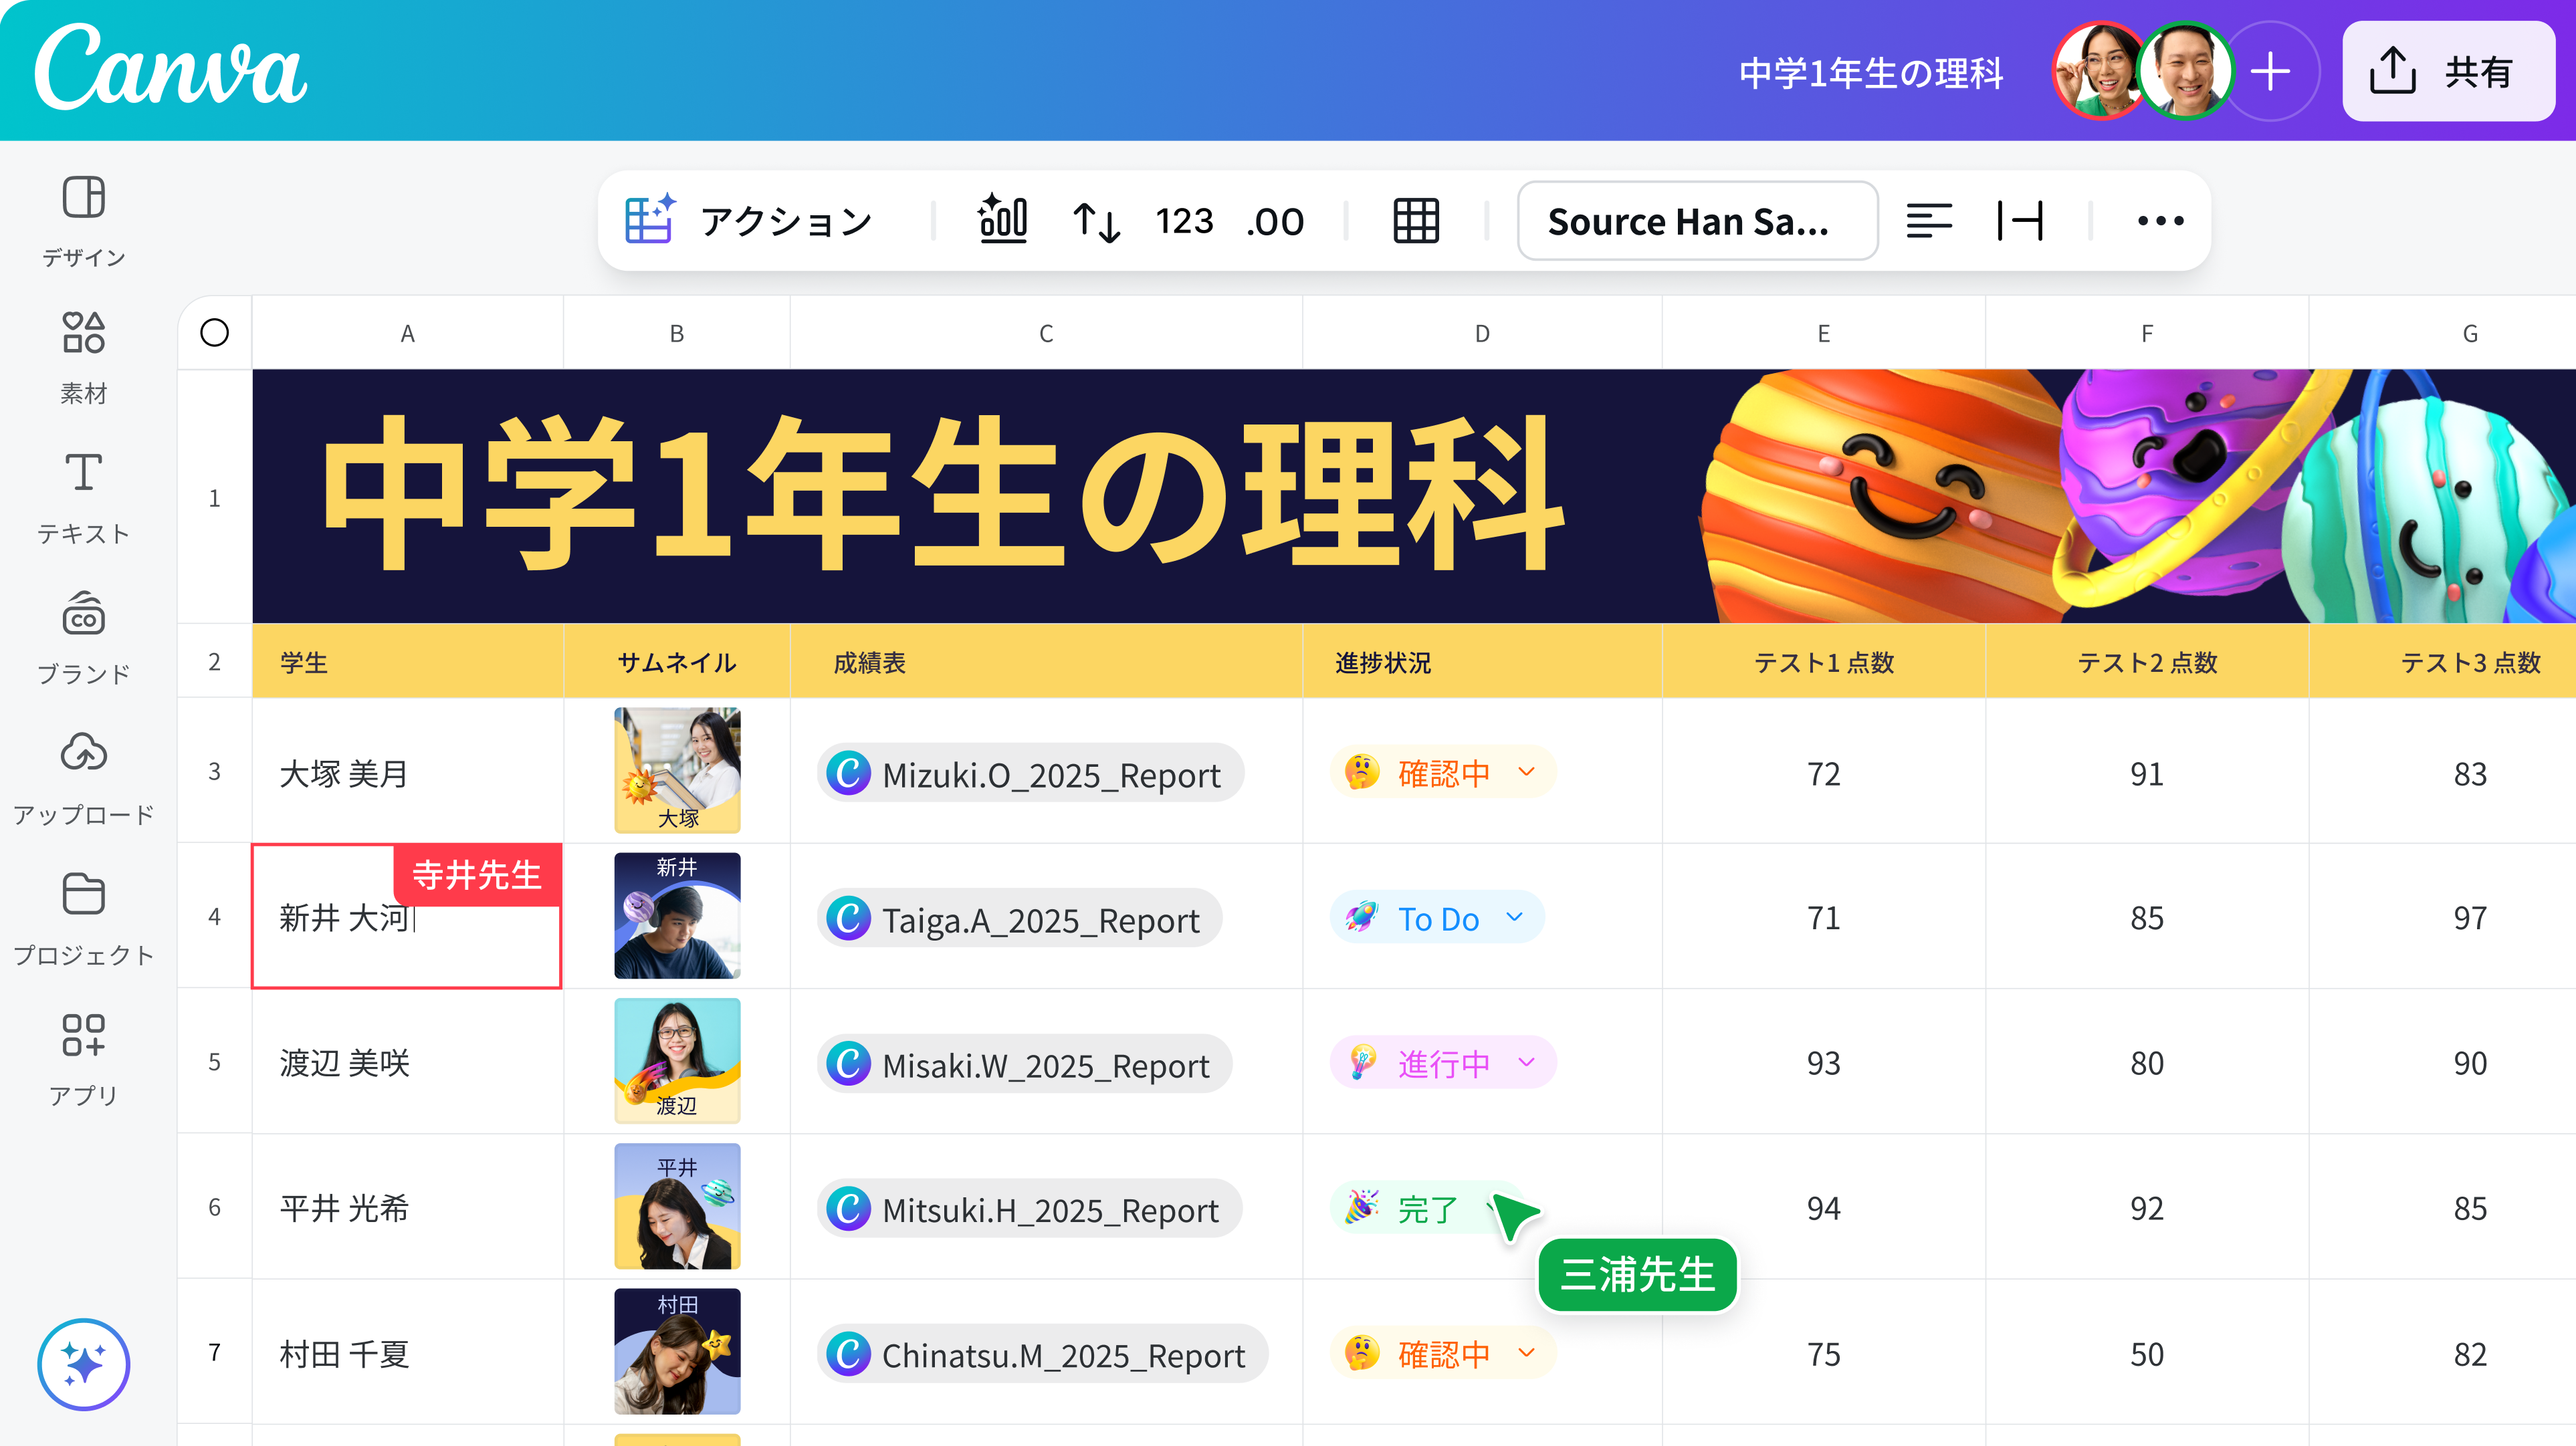Open the Mizuki.O_2025_Report link

point(1030,774)
